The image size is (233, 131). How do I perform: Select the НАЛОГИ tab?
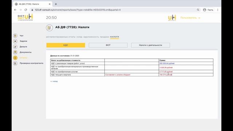click(x=114, y=37)
